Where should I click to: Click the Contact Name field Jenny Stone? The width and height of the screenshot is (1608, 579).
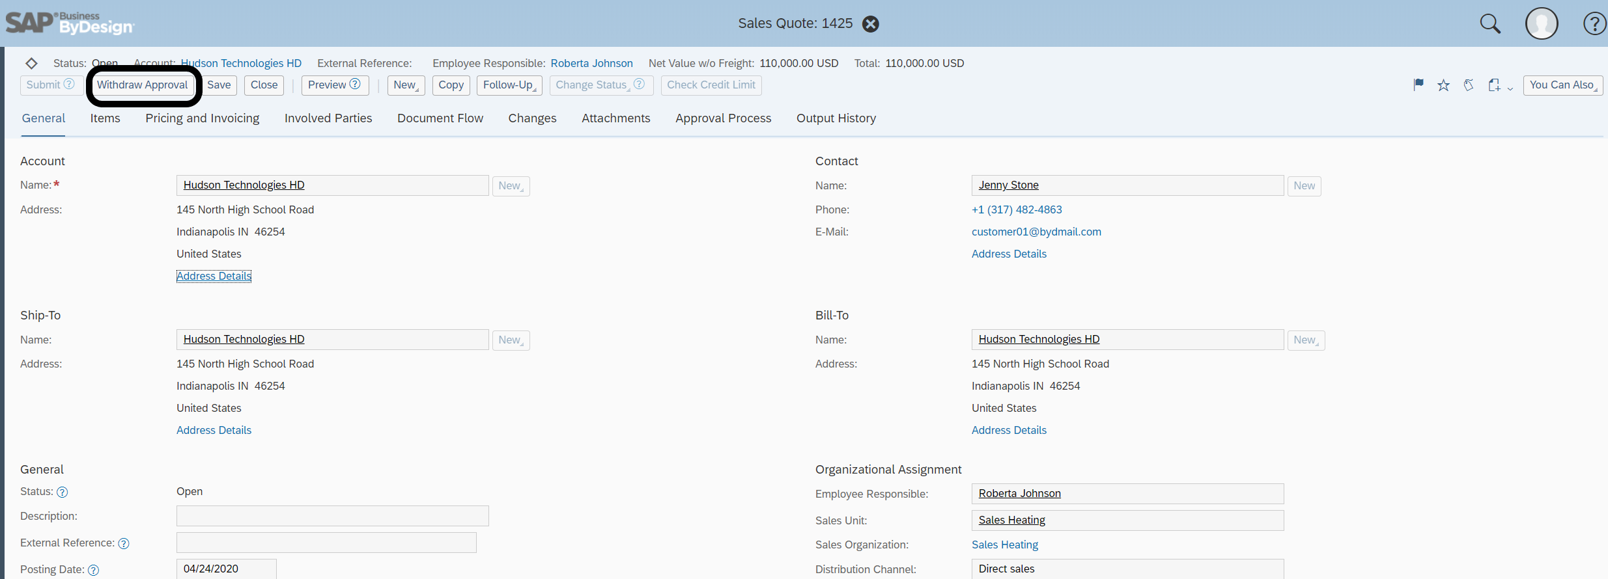click(x=1128, y=185)
